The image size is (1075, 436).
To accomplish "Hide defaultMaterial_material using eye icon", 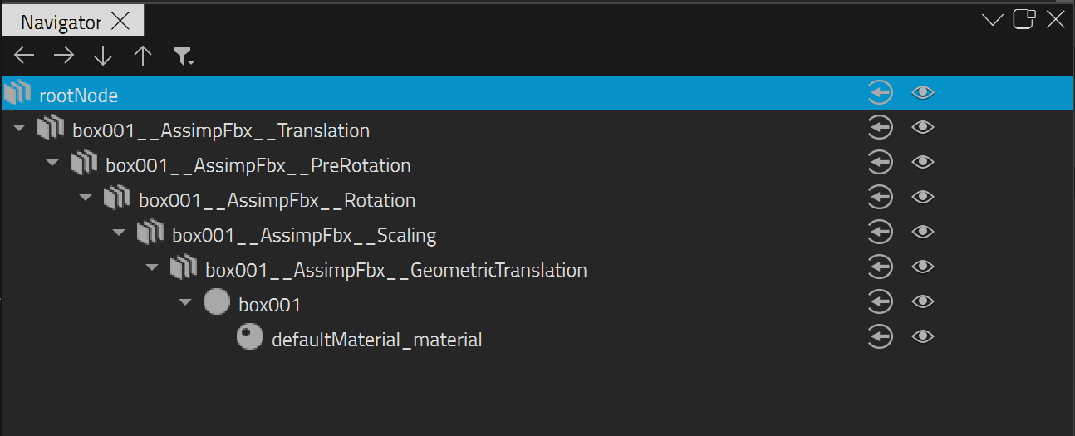I will coord(923,336).
